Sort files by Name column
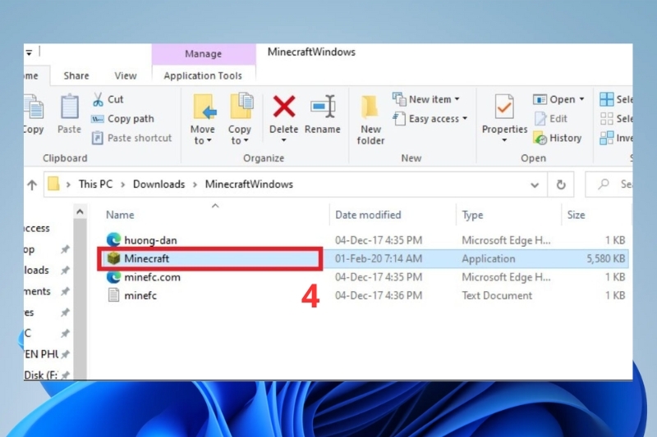The height and width of the screenshot is (437, 657). point(120,215)
